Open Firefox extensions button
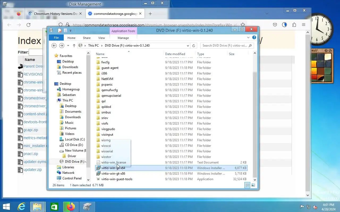The image size is (340, 212). 294,25
